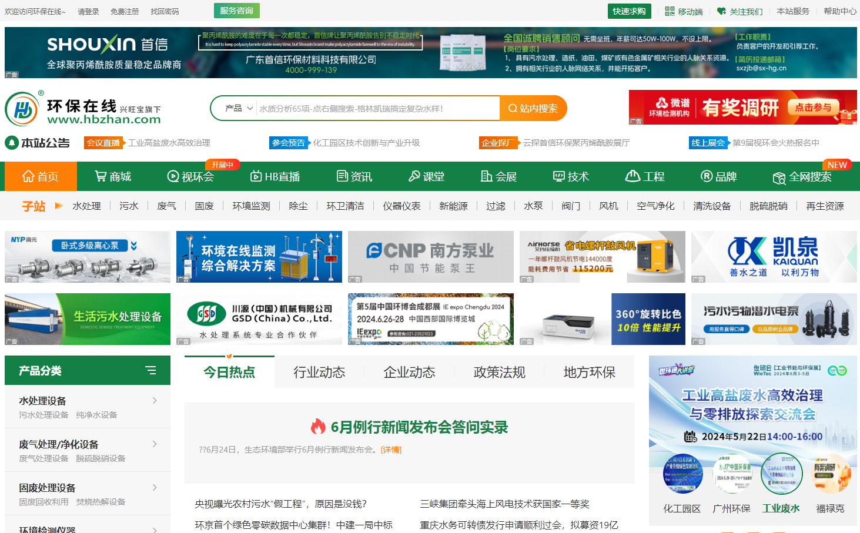Viewport: 860px width, 533px height.
Task: Open 全网搜索 nav item
Action: coord(802,177)
